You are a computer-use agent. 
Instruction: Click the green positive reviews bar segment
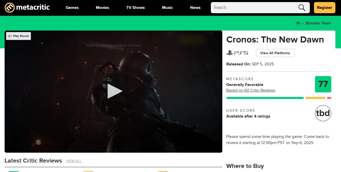(x=265, y=98)
